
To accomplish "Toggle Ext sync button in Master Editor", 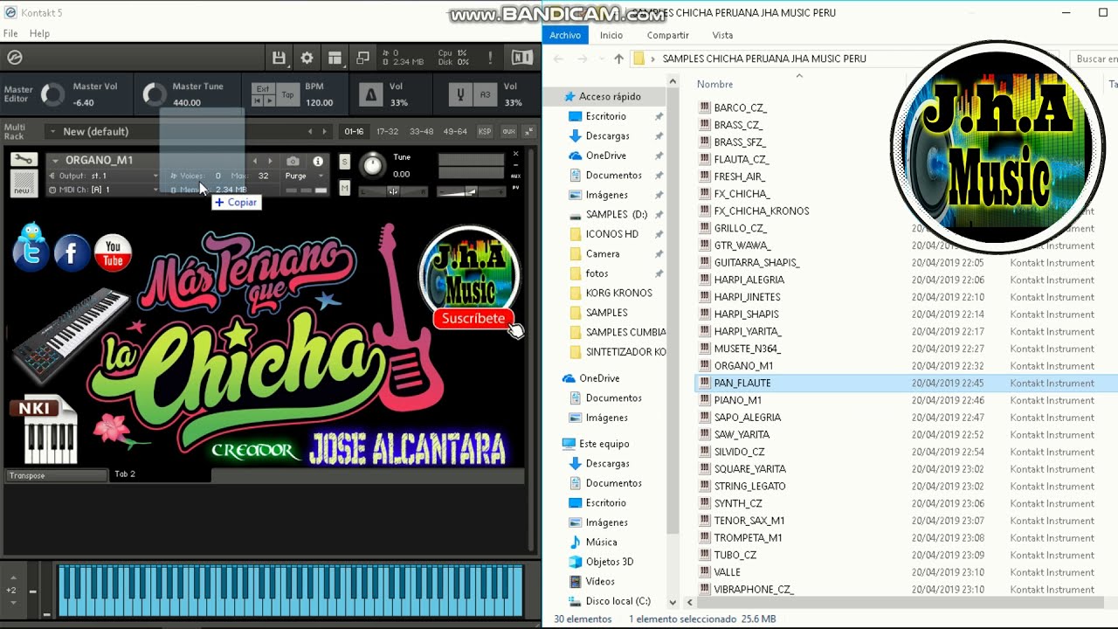I will (x=262, y=88).
